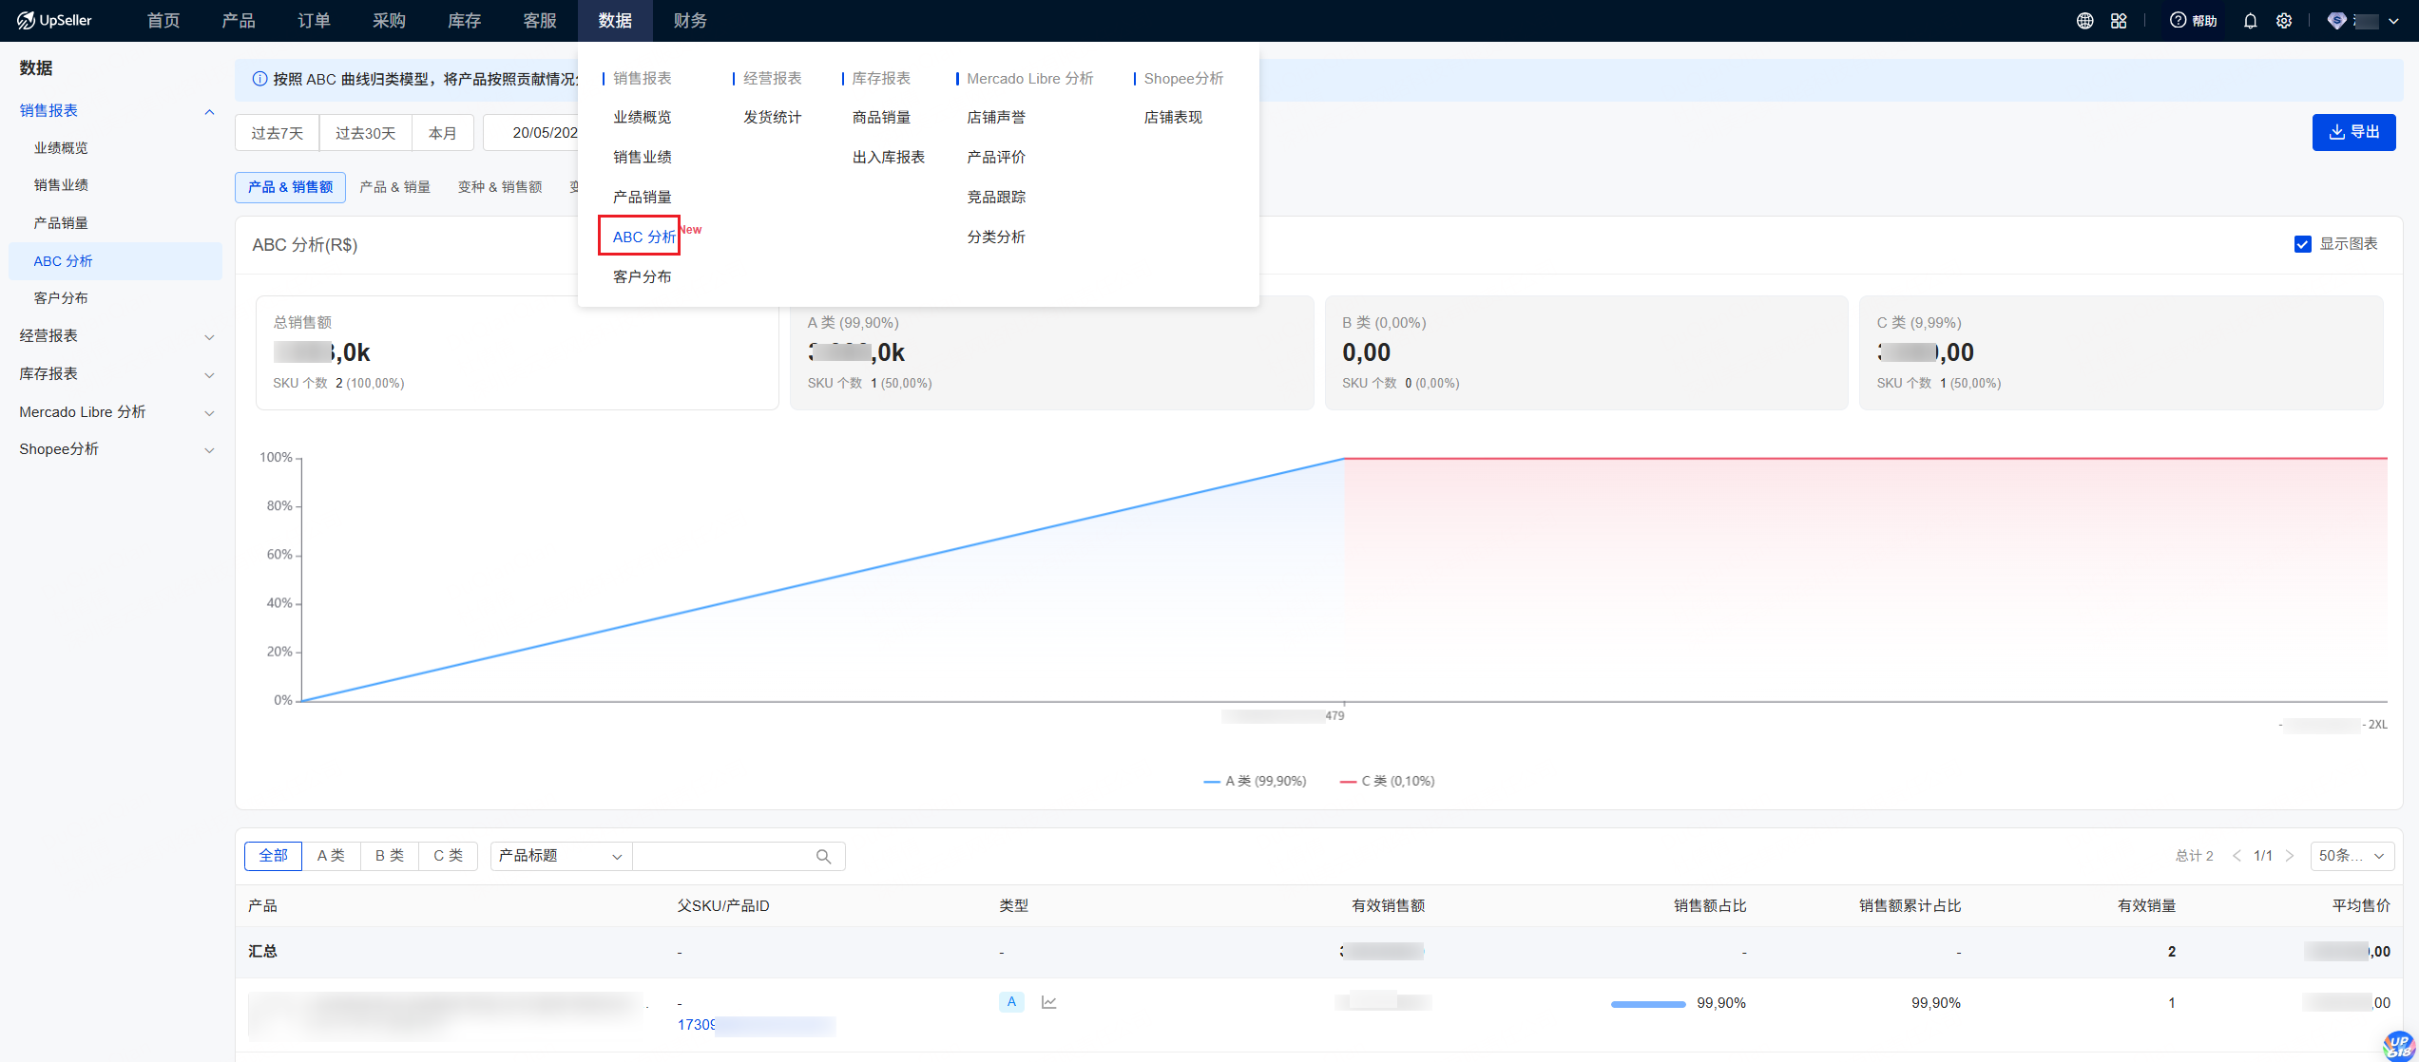Click the search magnifier icon
The height and width of the screenshot is (1062, 2419).
[823, 856]
